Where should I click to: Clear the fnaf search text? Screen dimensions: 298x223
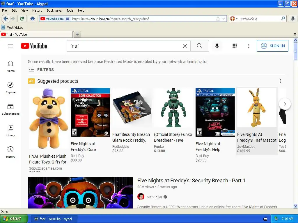(185, 46)
